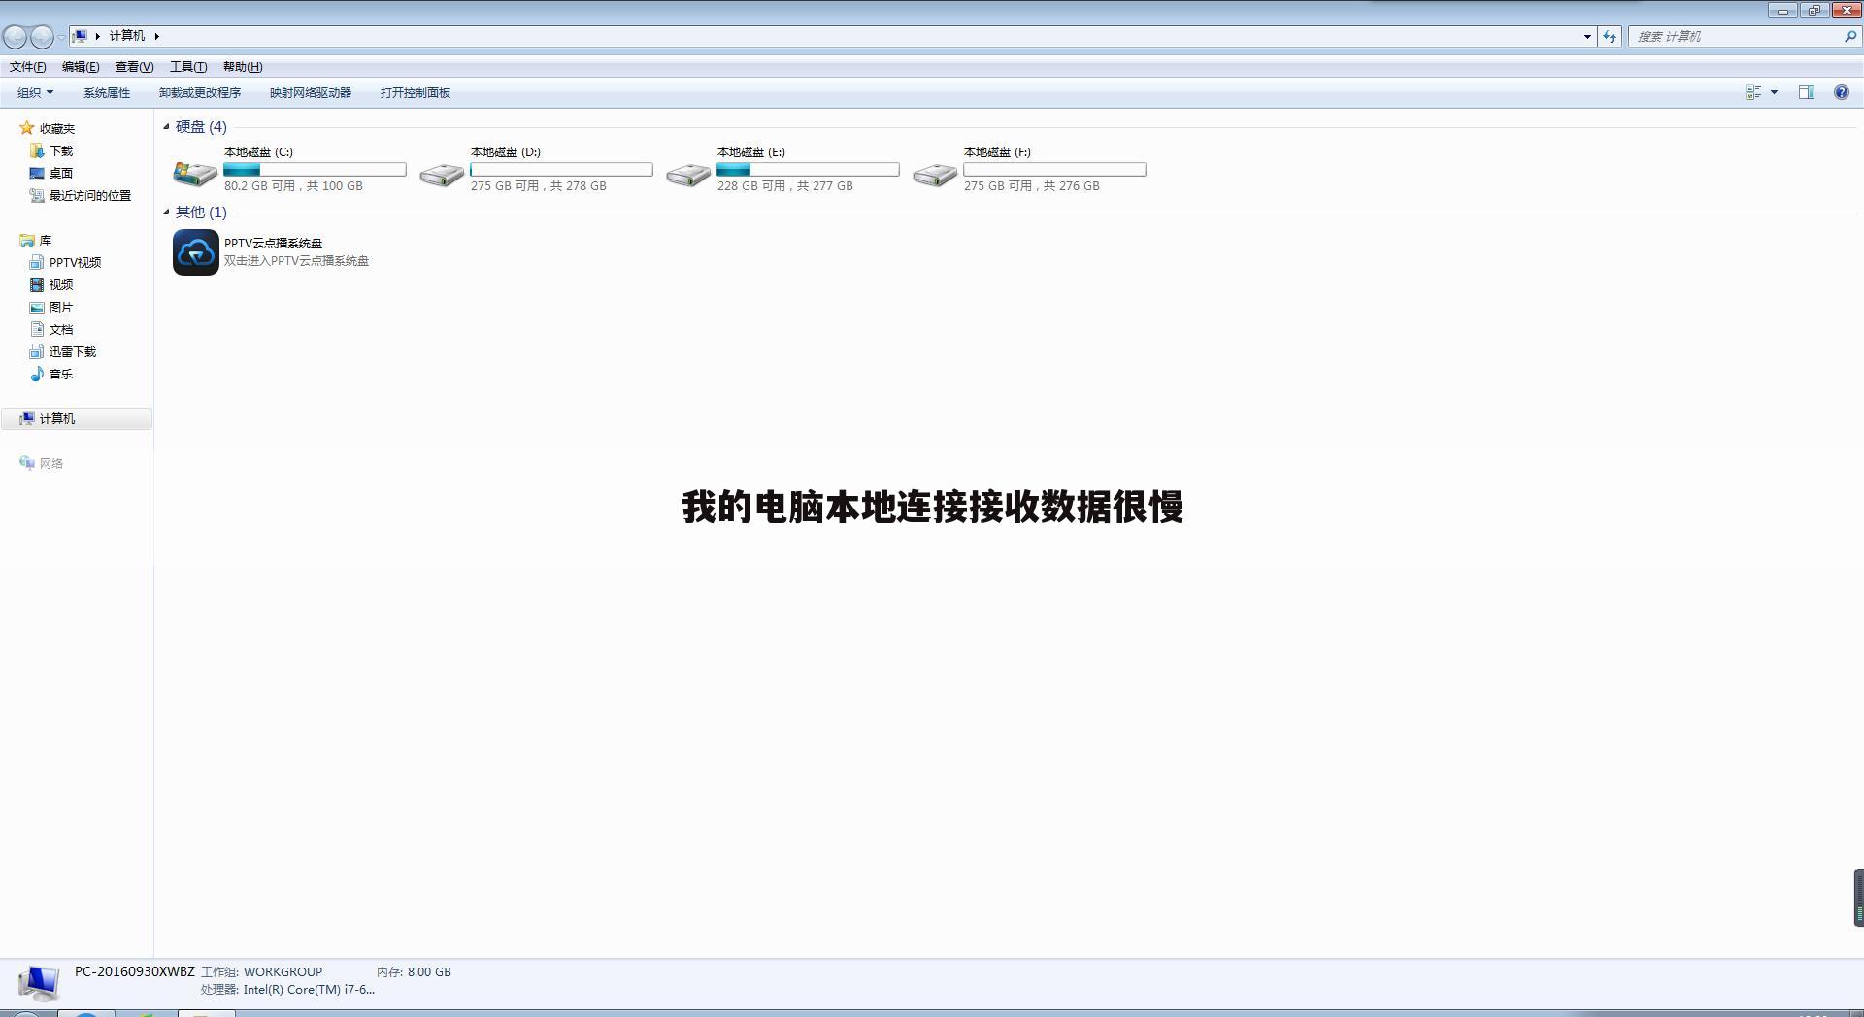Click the 处理器 Intel(R) Core(TM) i7 entry
Viewport: 1864px width, 1017px height.
click(x=287, y=989)
